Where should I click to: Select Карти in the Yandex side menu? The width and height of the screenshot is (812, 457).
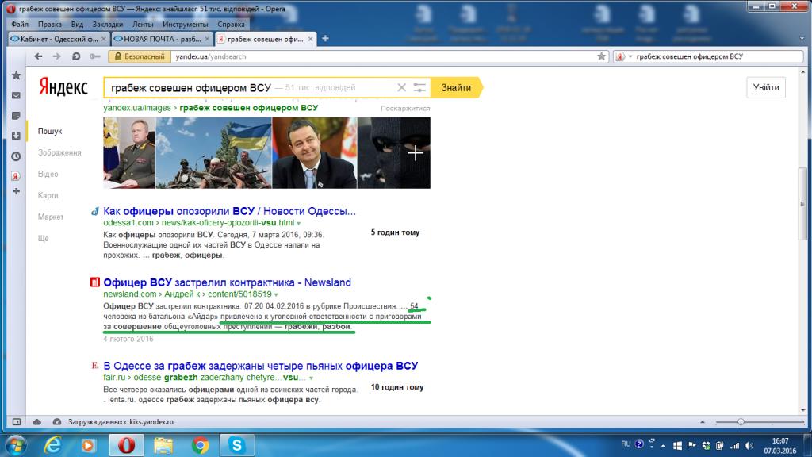coord(48,195)
